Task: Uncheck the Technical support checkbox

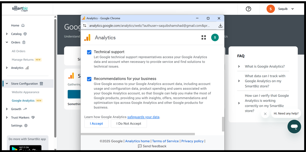Action: click(89, 52)
